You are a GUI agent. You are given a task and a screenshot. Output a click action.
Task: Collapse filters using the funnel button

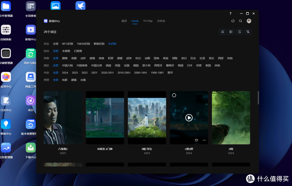[x=248, y=32]
